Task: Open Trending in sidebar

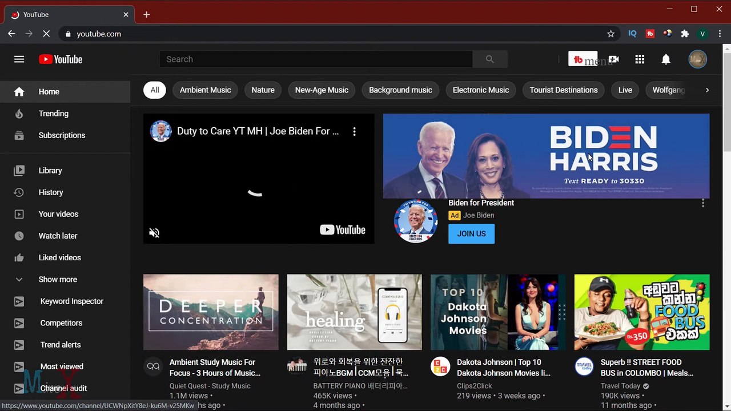Action: point(65,114)
